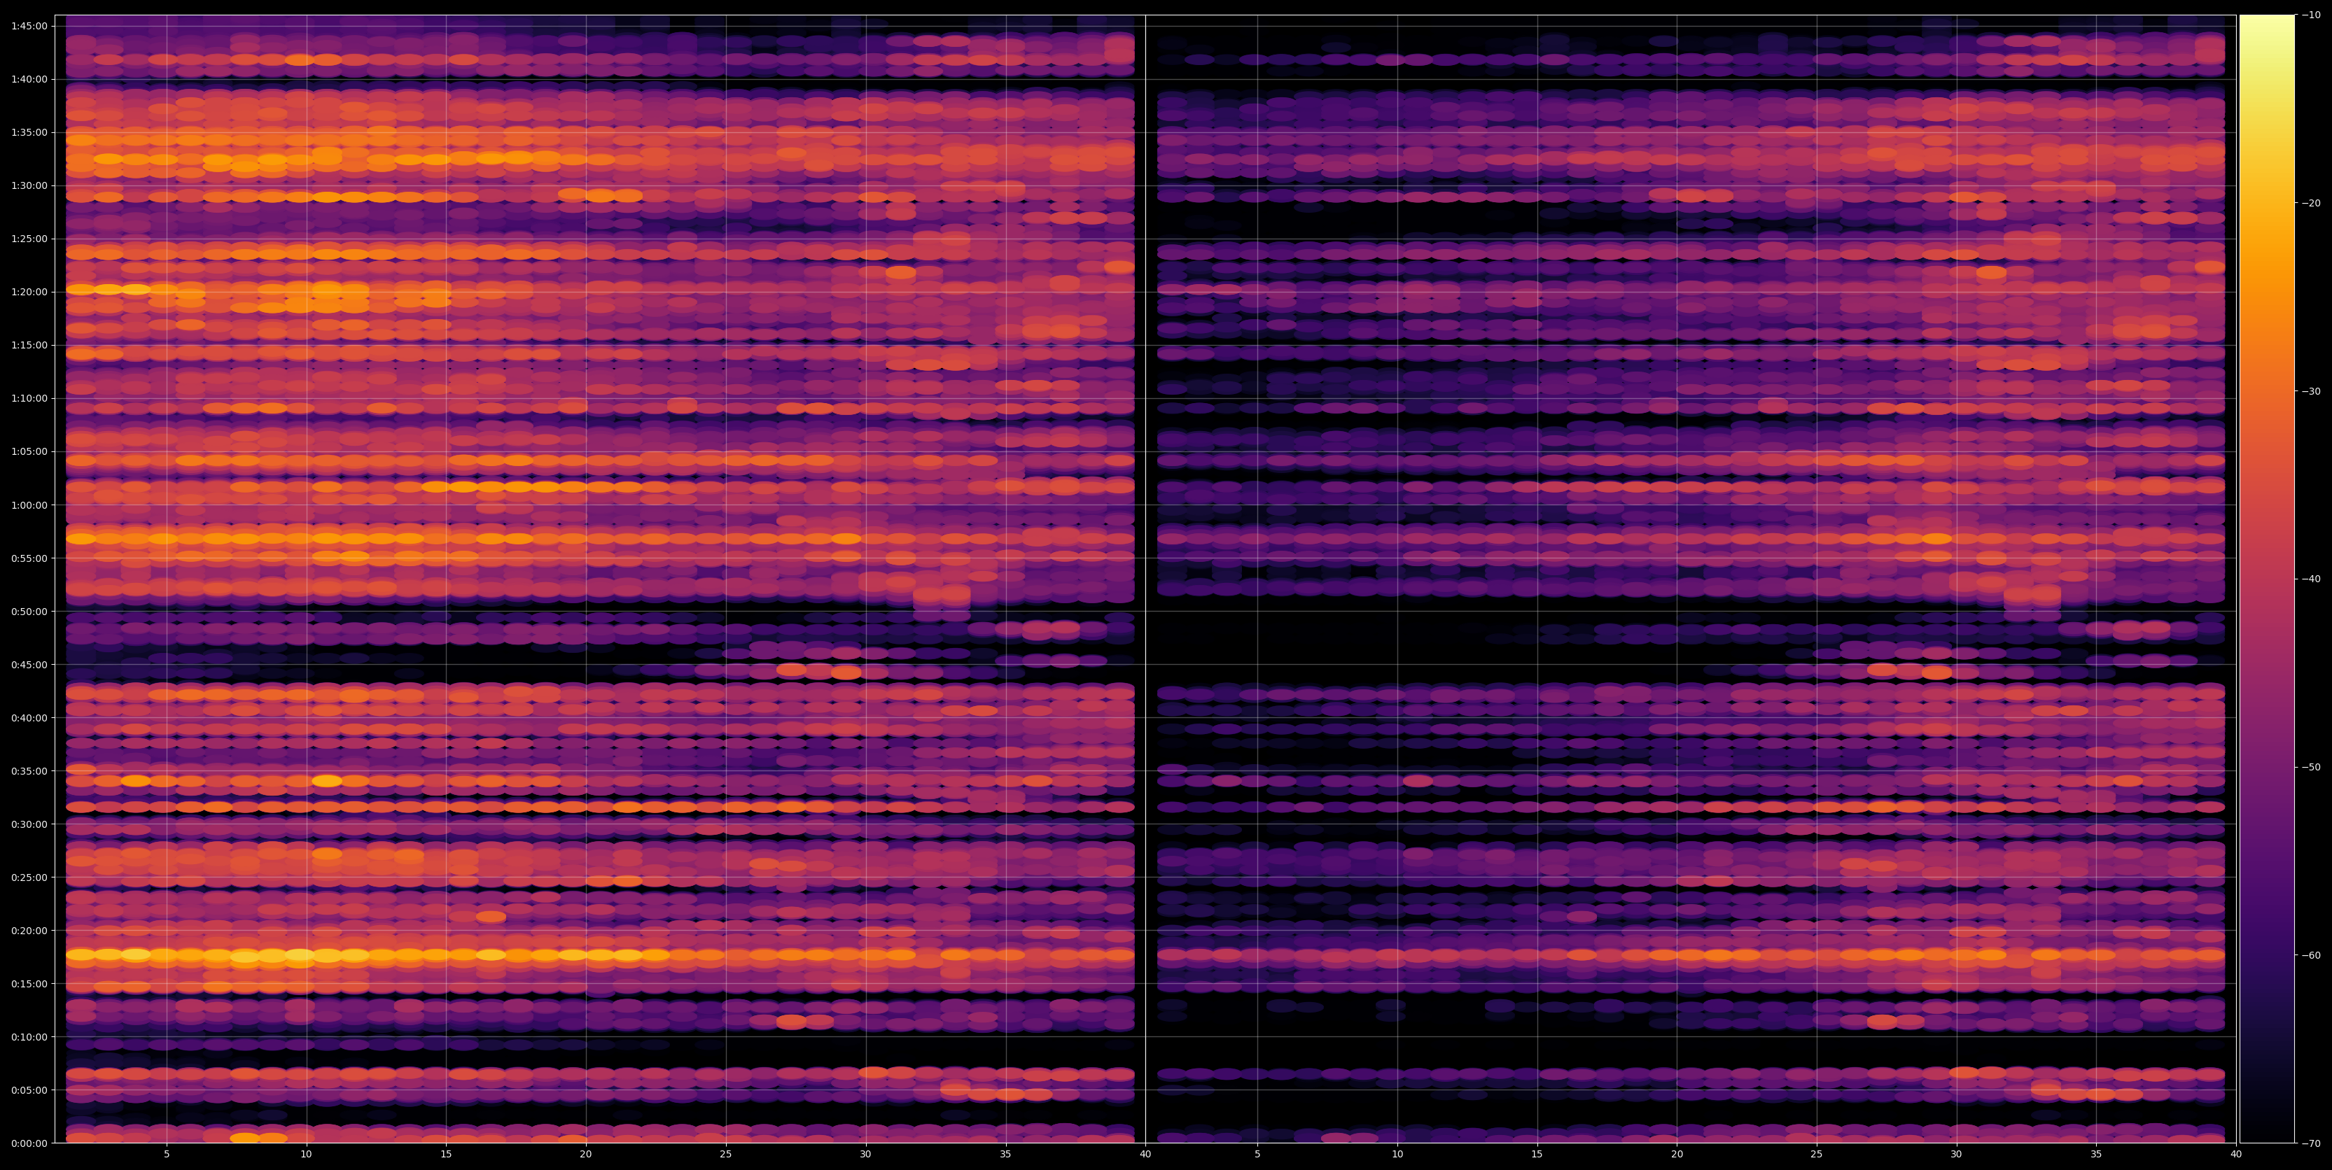Click x-axis label 15 under the left heatmap

446,1155
